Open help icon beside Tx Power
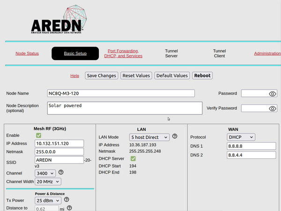The image size is (281, 211). pyautogui.click(x=67, y=199)
